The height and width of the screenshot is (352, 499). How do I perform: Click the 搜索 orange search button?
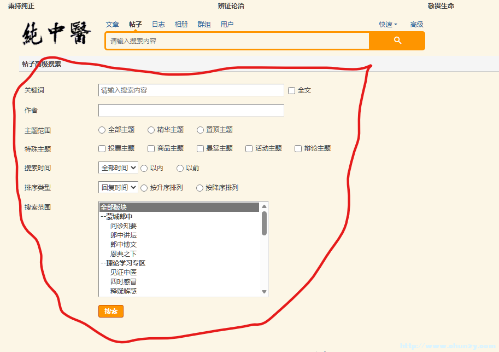coord(111,310)
